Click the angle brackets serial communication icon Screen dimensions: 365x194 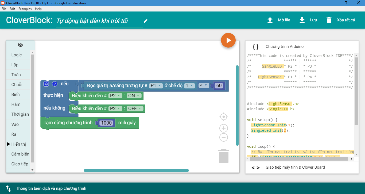pos(255,168)
